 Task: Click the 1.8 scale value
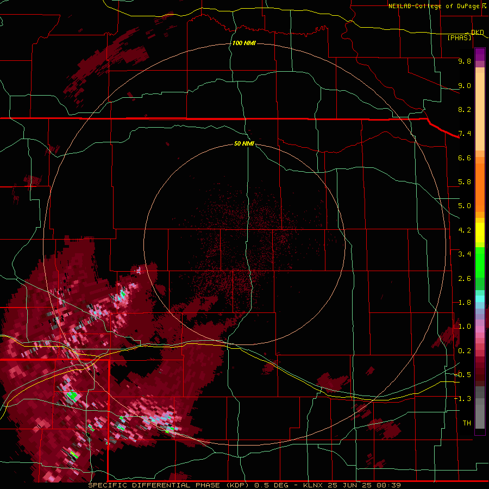[x=465, y=303]
